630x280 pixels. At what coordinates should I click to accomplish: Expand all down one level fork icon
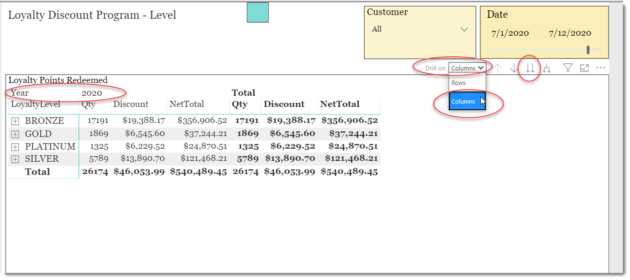(x=547, y=68)
